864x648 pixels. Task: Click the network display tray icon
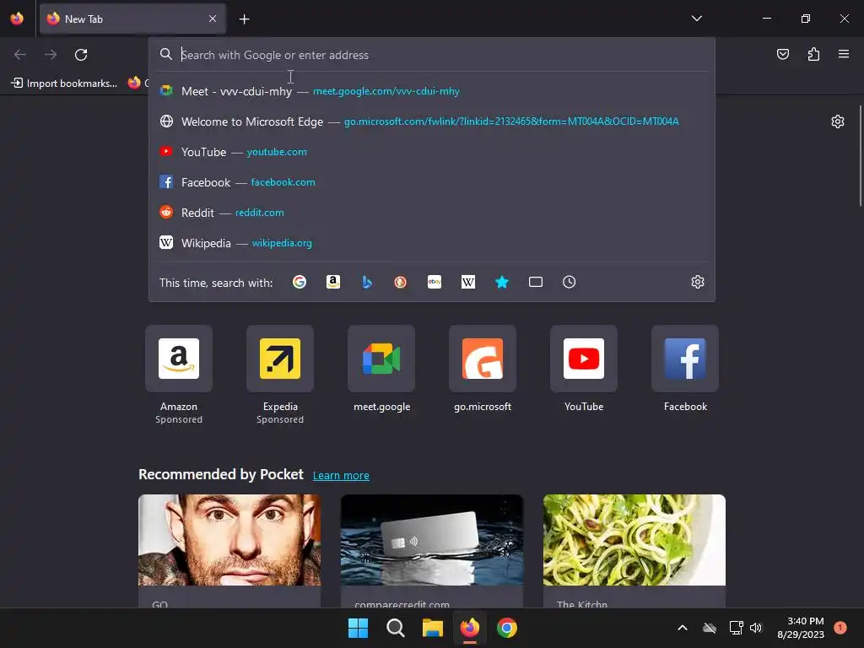coord(736,628)
